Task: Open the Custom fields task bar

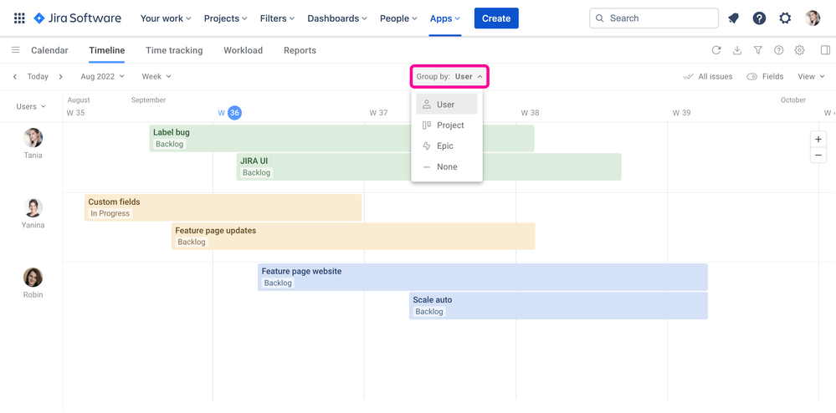Action: 223,208
